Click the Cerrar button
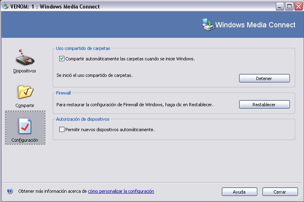 point(280,192)
